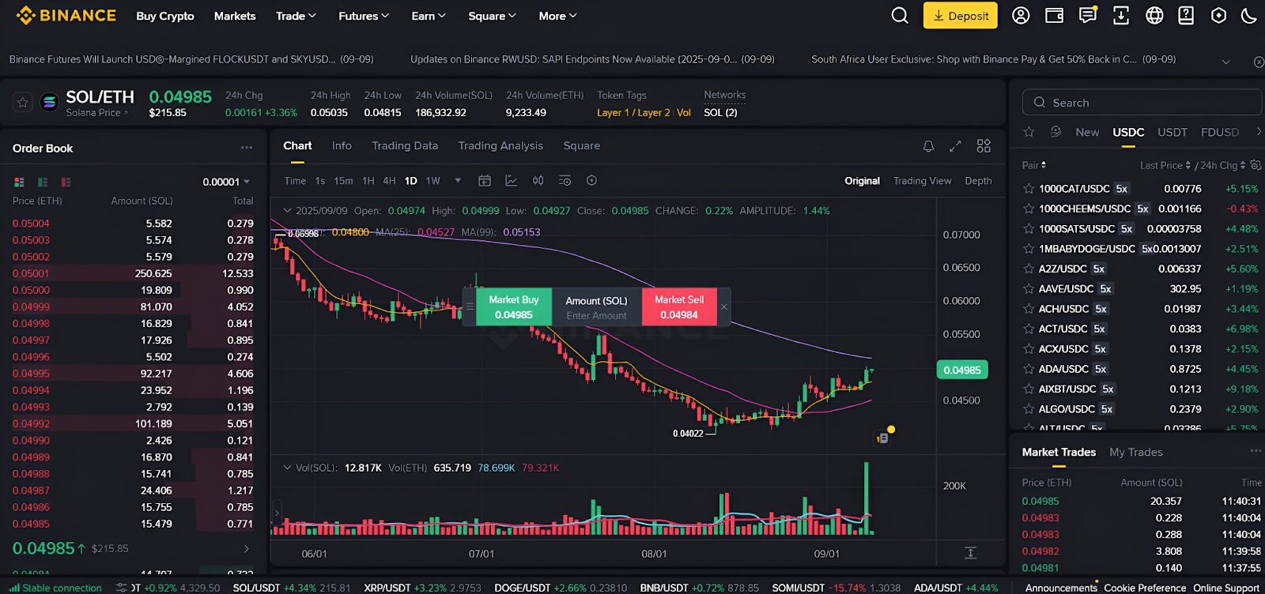Open the technical indicators line-chart icon
Screen dimensions: 1265x594
tap(512, 181)
